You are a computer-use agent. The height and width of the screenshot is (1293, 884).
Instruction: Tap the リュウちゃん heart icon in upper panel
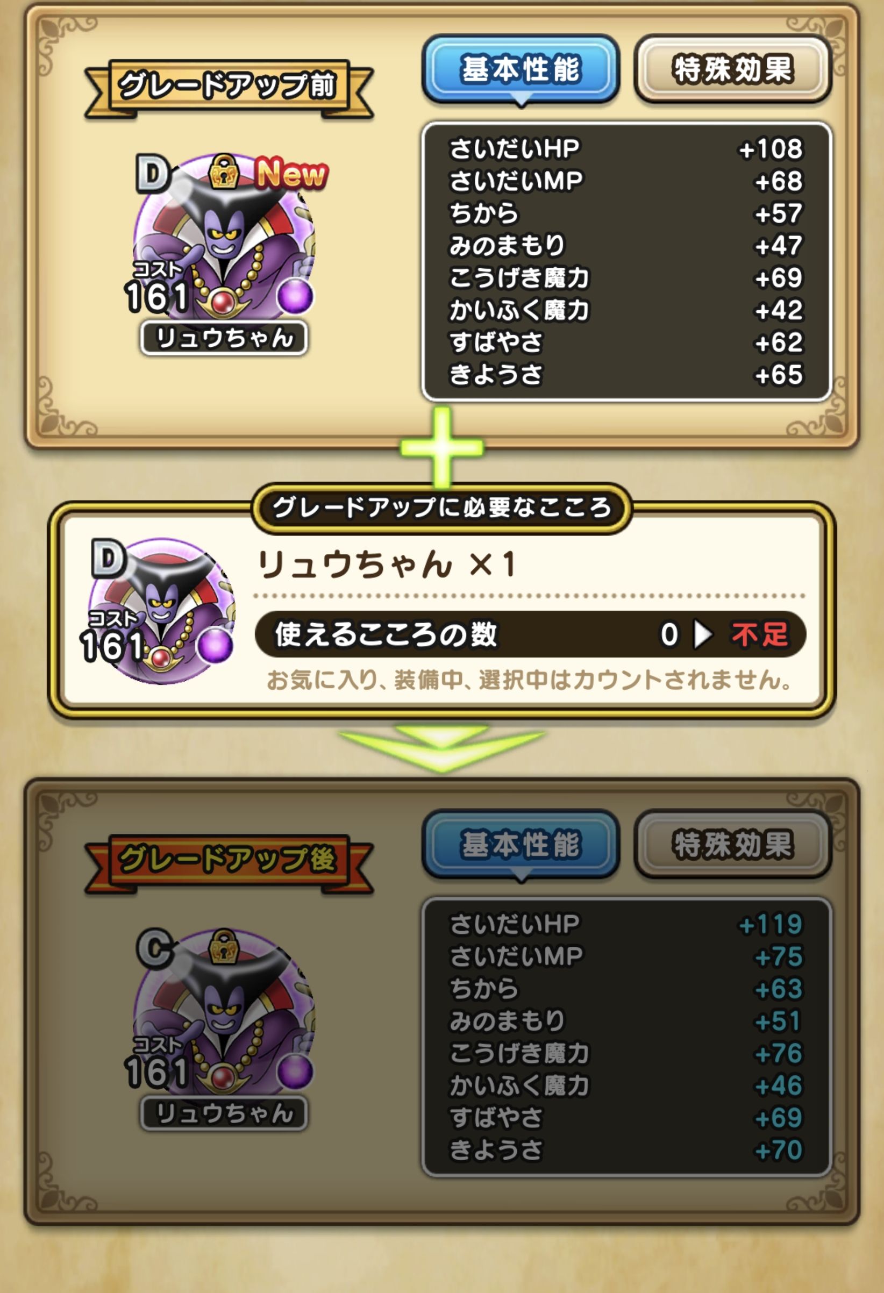pyautogui.click(x=224, y=243)
